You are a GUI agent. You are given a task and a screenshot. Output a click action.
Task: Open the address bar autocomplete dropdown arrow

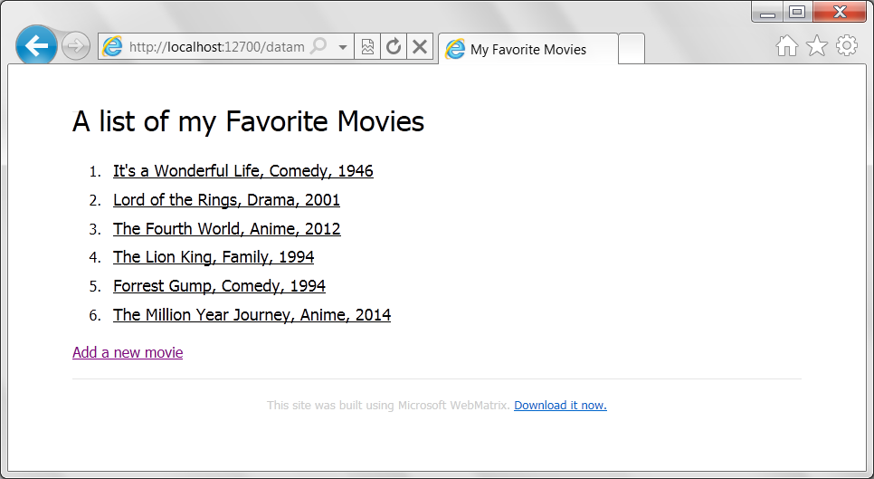pyautogui.click(x=343, y=47)
